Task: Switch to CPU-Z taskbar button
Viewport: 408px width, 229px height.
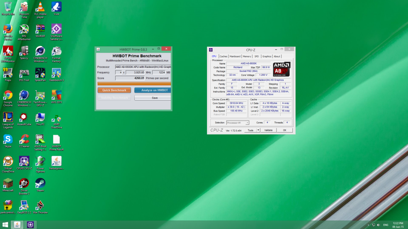Action: pyautogui.click(x=30, y=225)
